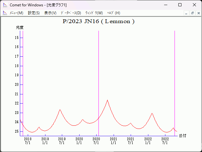Open the graph document icon beside メニュー
The image size is (202, 152).
5,13
